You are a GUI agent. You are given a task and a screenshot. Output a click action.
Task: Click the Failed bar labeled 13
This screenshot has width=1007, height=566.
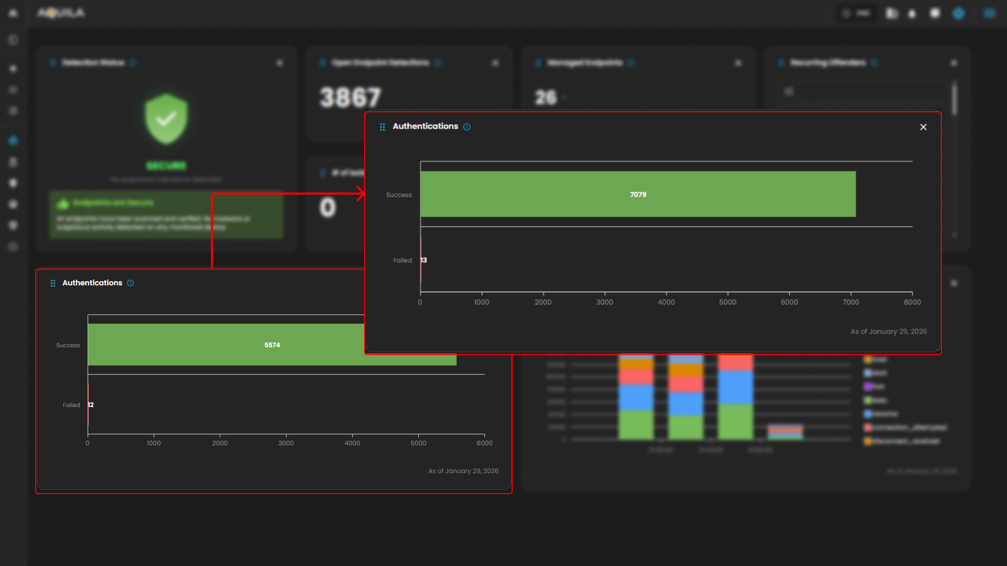[x=421, y=260]
